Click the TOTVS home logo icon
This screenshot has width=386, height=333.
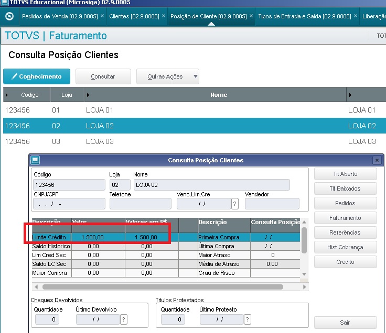pyautogui.click(x=9, y=16)
